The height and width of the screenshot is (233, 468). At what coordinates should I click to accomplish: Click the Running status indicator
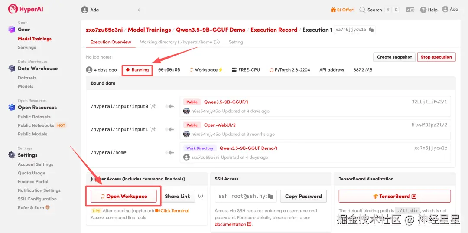pyautogui.click(x=137, y=70)
